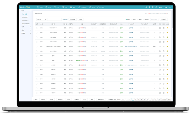Image resolution: width=192 pixels, height=114 pixels.
Task: Tick the checkbox for user row 2959
Action: click(x=37, y=42)
